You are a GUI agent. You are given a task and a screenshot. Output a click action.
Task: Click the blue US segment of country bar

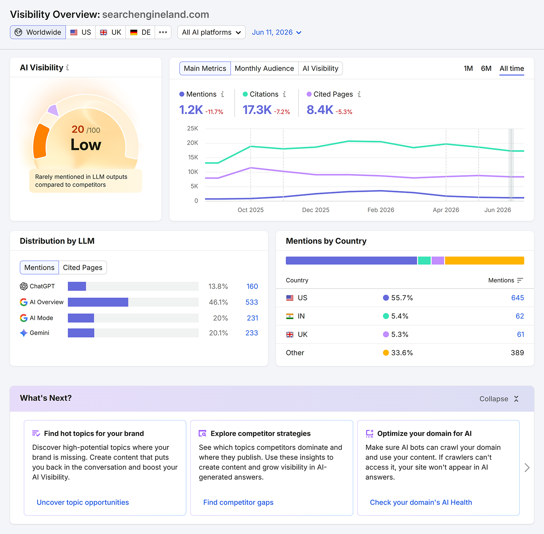click(351, 261)
